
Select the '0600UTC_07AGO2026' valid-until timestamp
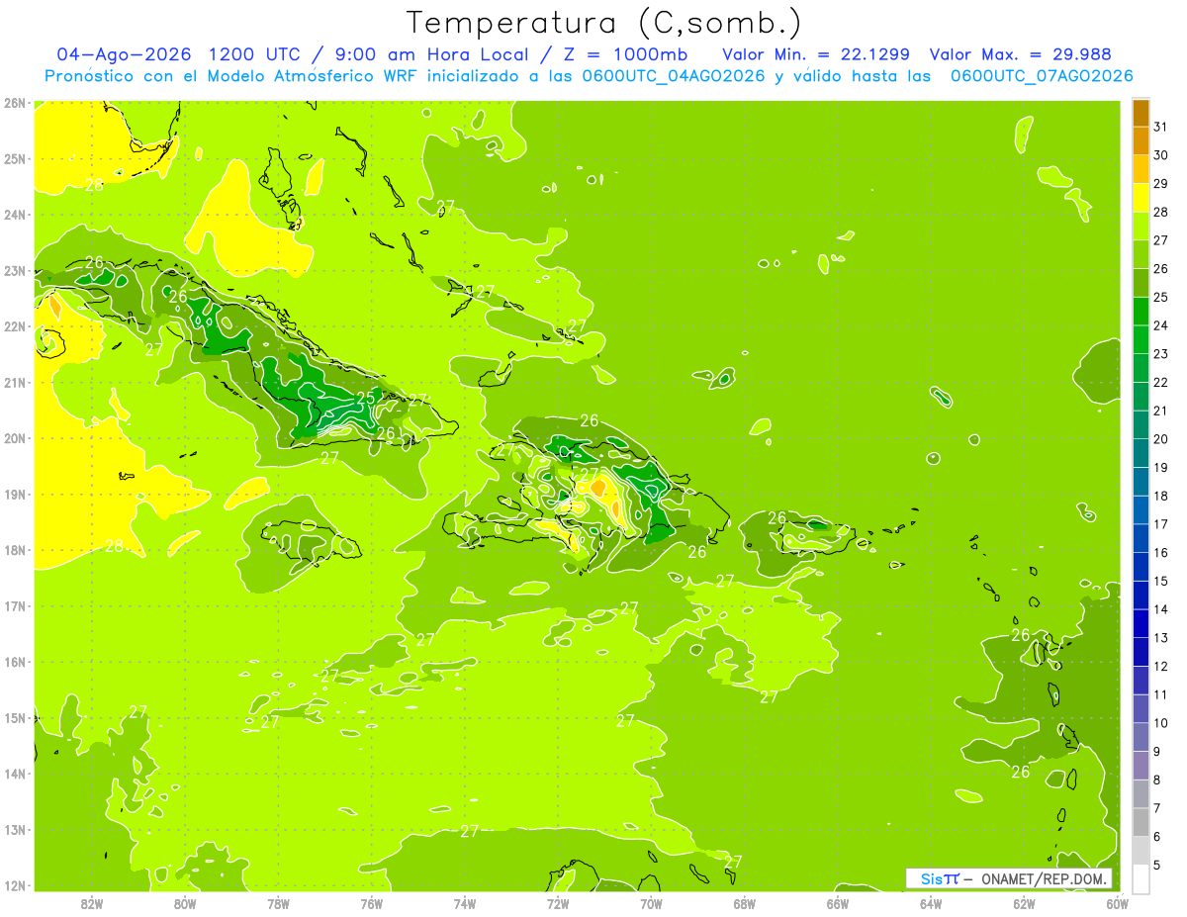click(x=1042, y=76)
